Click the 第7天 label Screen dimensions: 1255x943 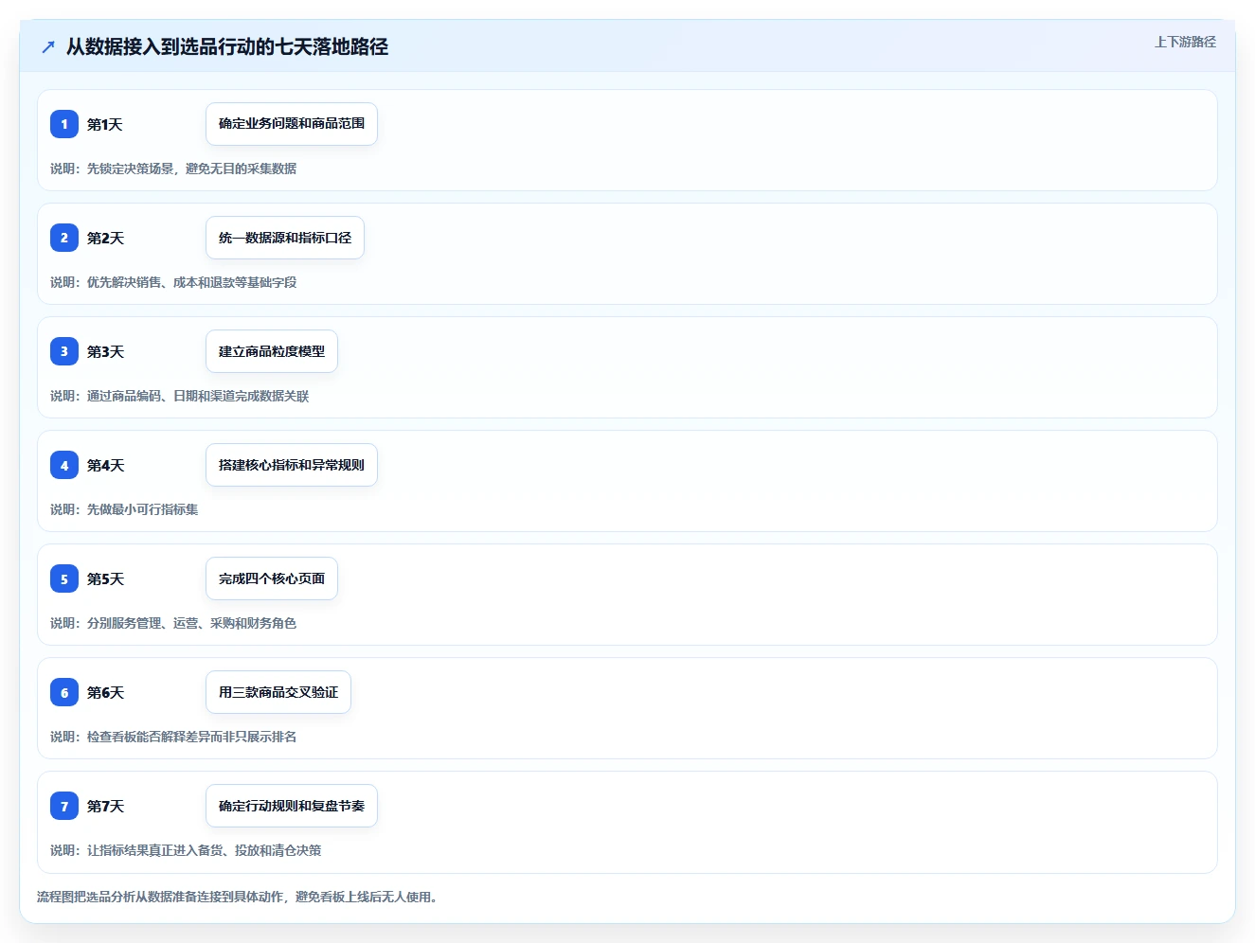click(x=105, y=806)
